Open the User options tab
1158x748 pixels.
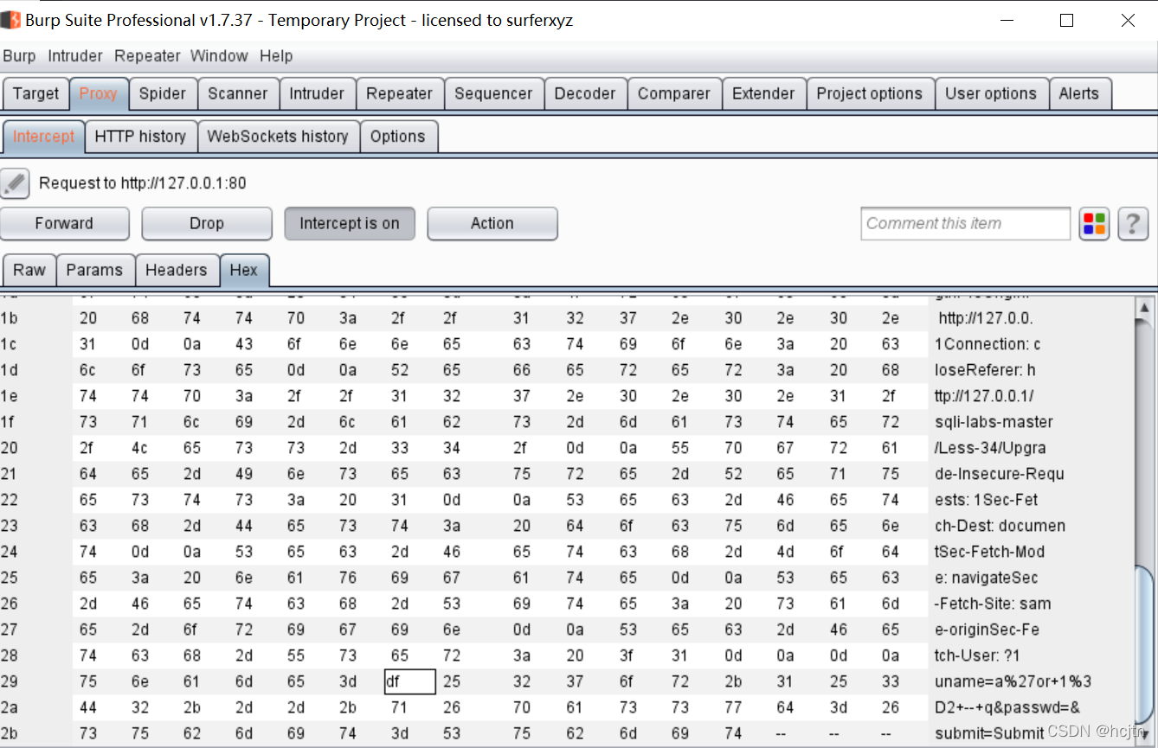pos(991,93)
